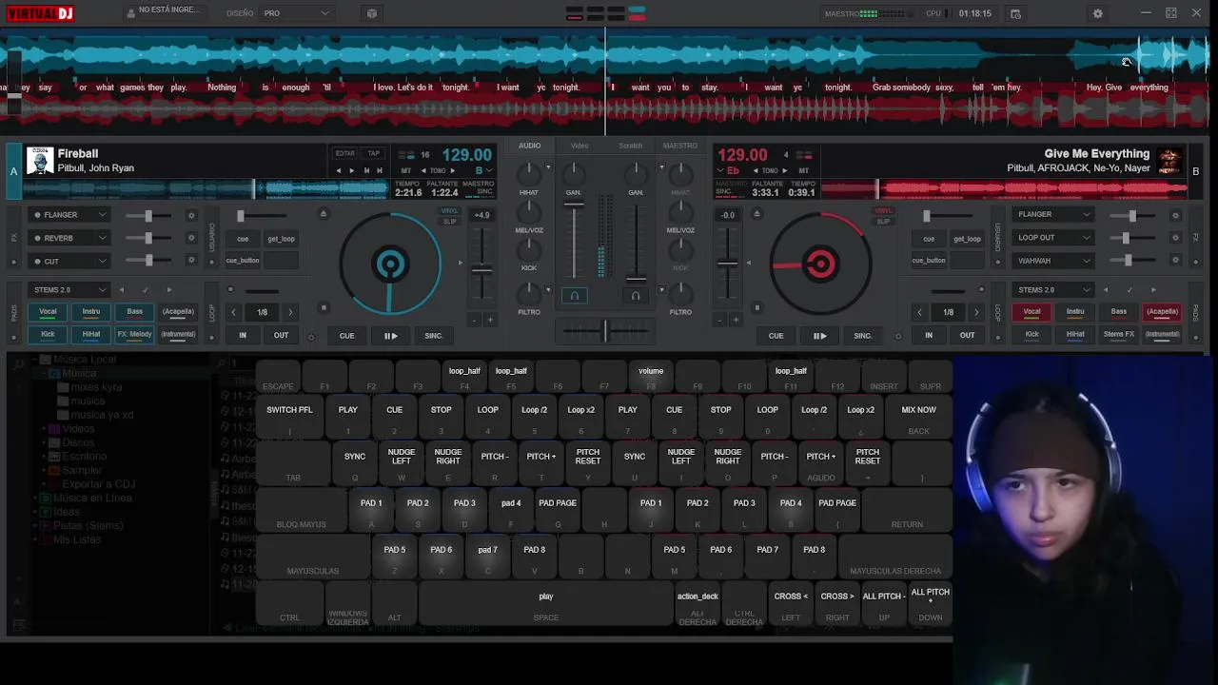Open the STEMS 2.0 pads dropdown on deck A
The height and width of the screenshot is (685, 1218).
click(x=69, y=289)
